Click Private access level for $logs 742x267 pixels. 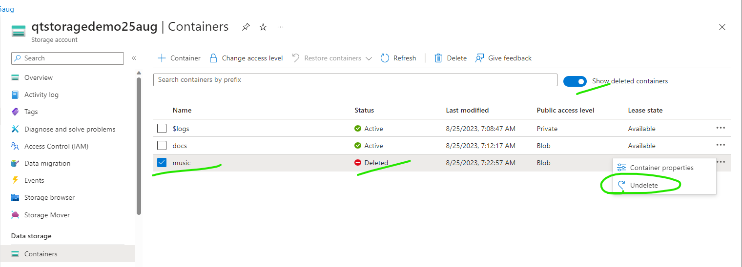click(547, 129)
